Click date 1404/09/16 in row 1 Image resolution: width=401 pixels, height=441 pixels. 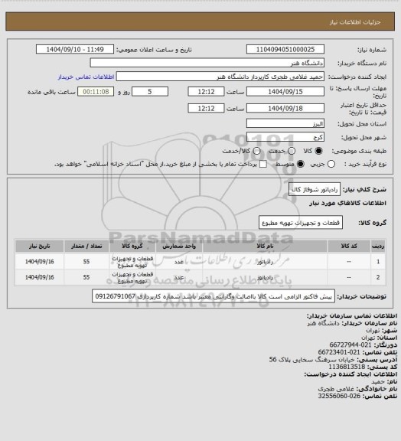click(x=39, y=262)
